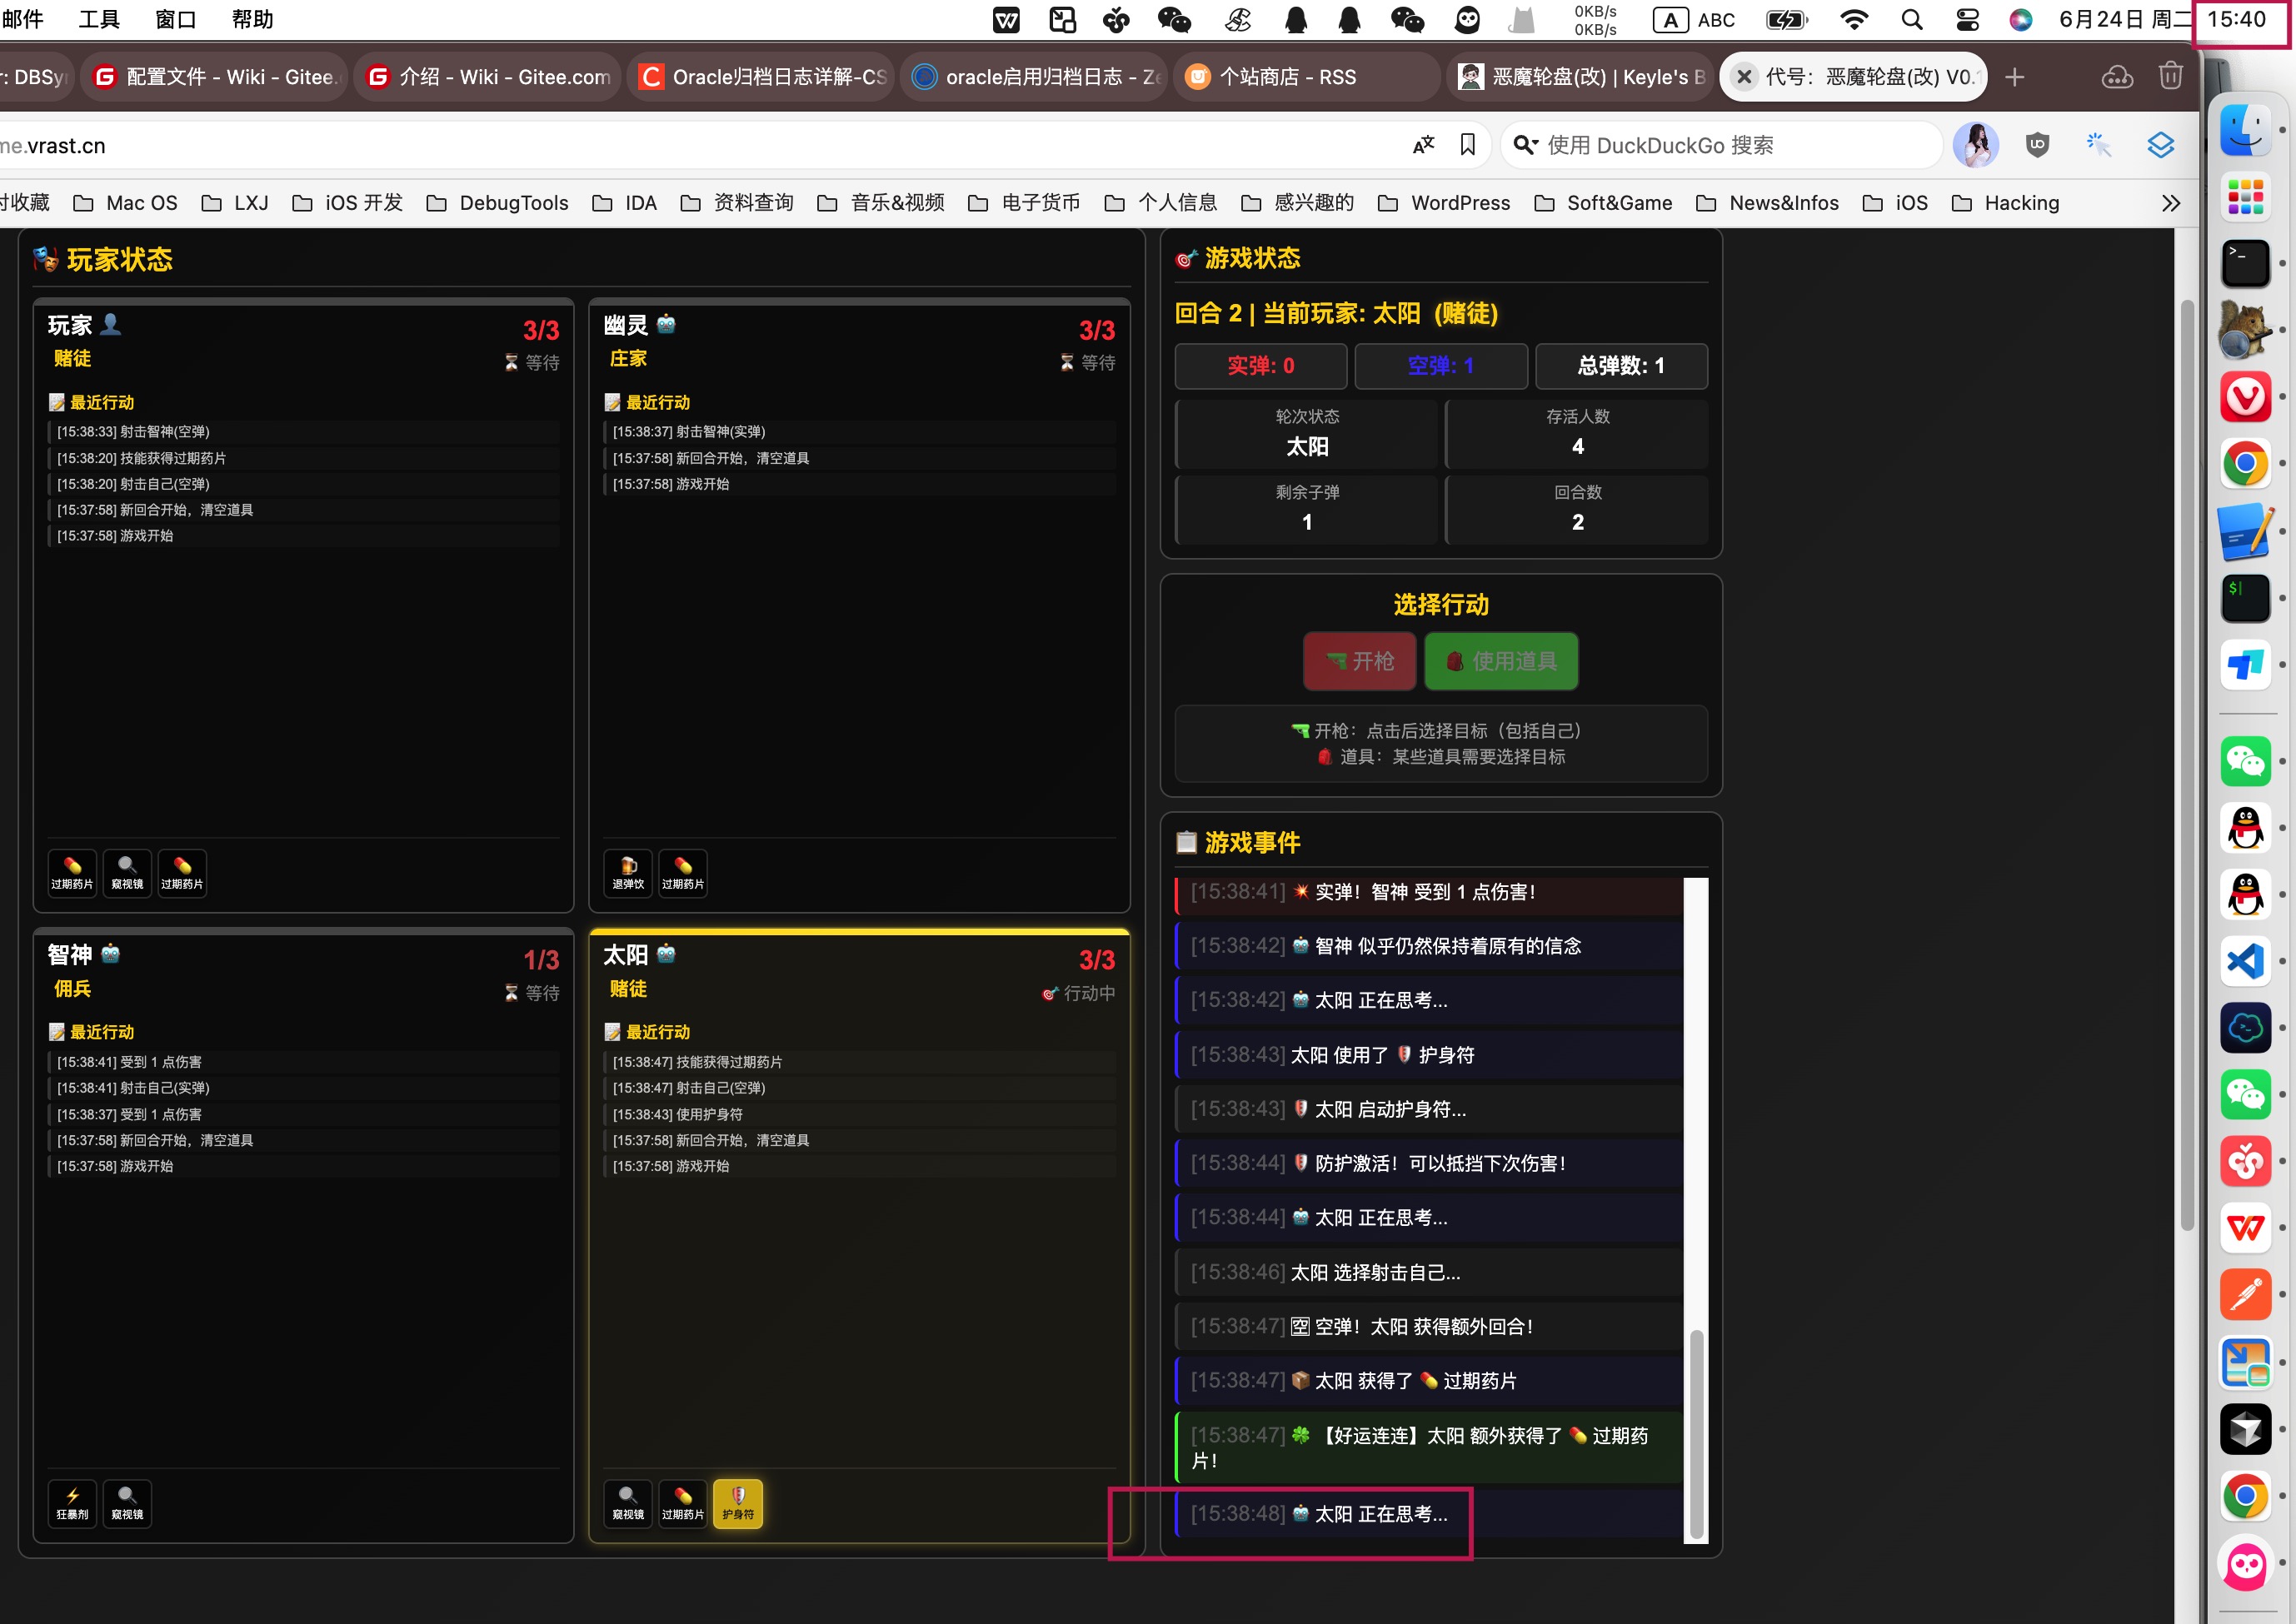Switch to the 个站商店 - RSS tab
2296x1624 pixels.
[1288, 77]
